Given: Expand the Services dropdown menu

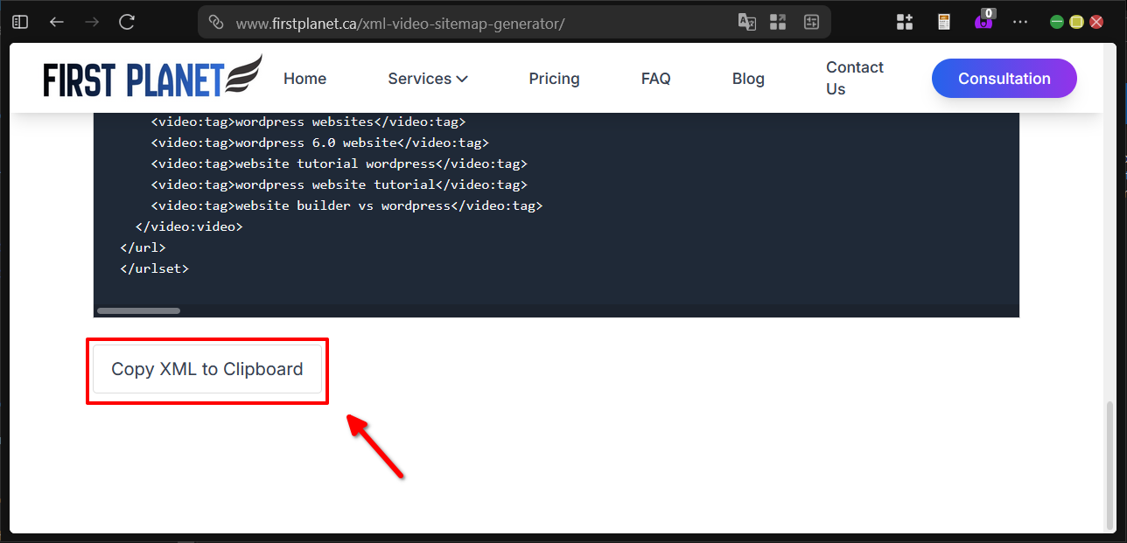Looking at the screenshot, I should tap(427, 78).
